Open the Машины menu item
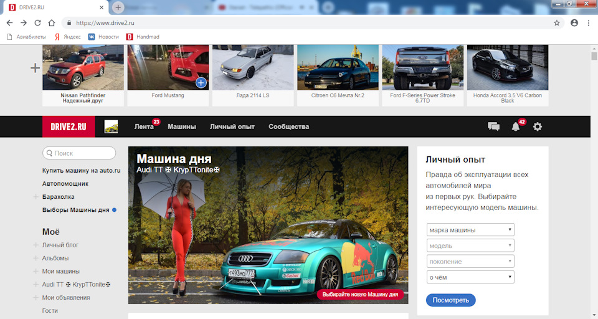Screen dimensions: 598x319 (x=182, y=126)
